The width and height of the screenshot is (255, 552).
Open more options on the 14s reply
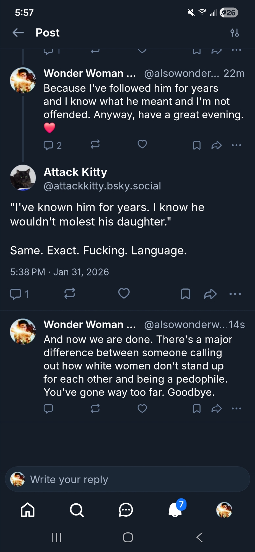(236, 408)
